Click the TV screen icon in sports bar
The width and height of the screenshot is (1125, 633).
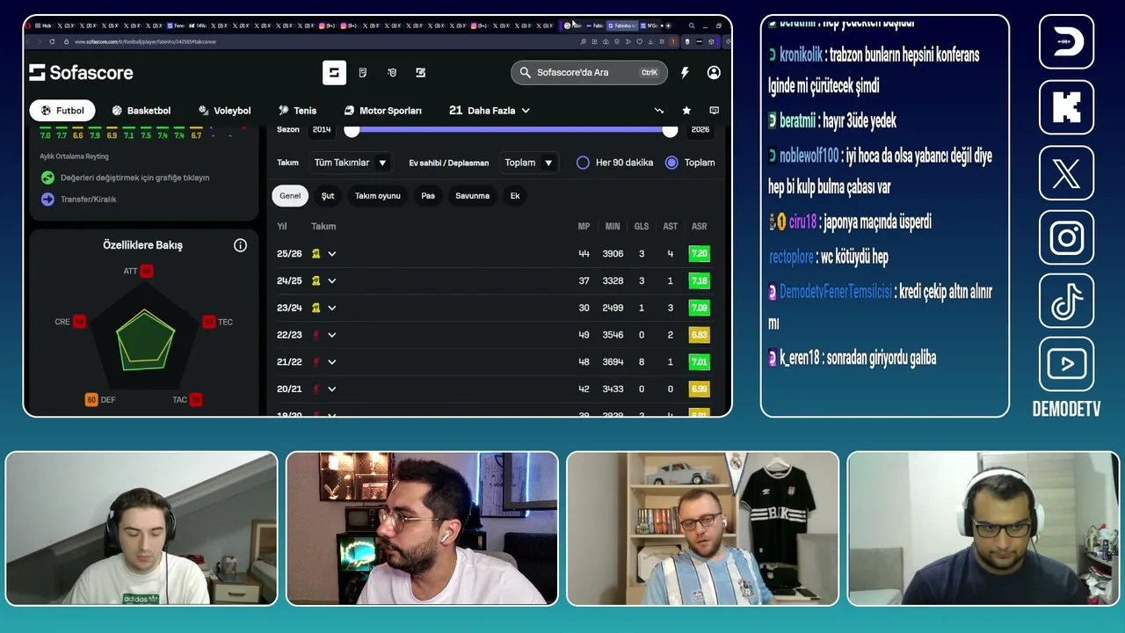point(714,111)
